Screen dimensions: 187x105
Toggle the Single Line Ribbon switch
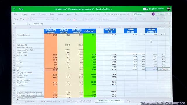[x=146, y=9]
